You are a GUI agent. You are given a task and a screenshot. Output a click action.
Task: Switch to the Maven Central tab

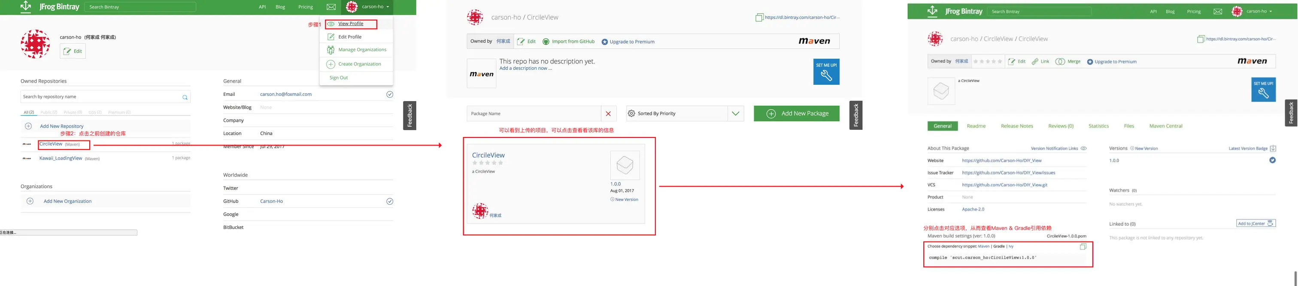(1165, 126)
